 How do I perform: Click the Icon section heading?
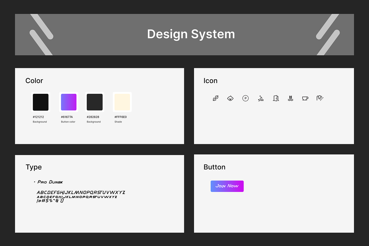pyautogui.click(x=210, y=81)
